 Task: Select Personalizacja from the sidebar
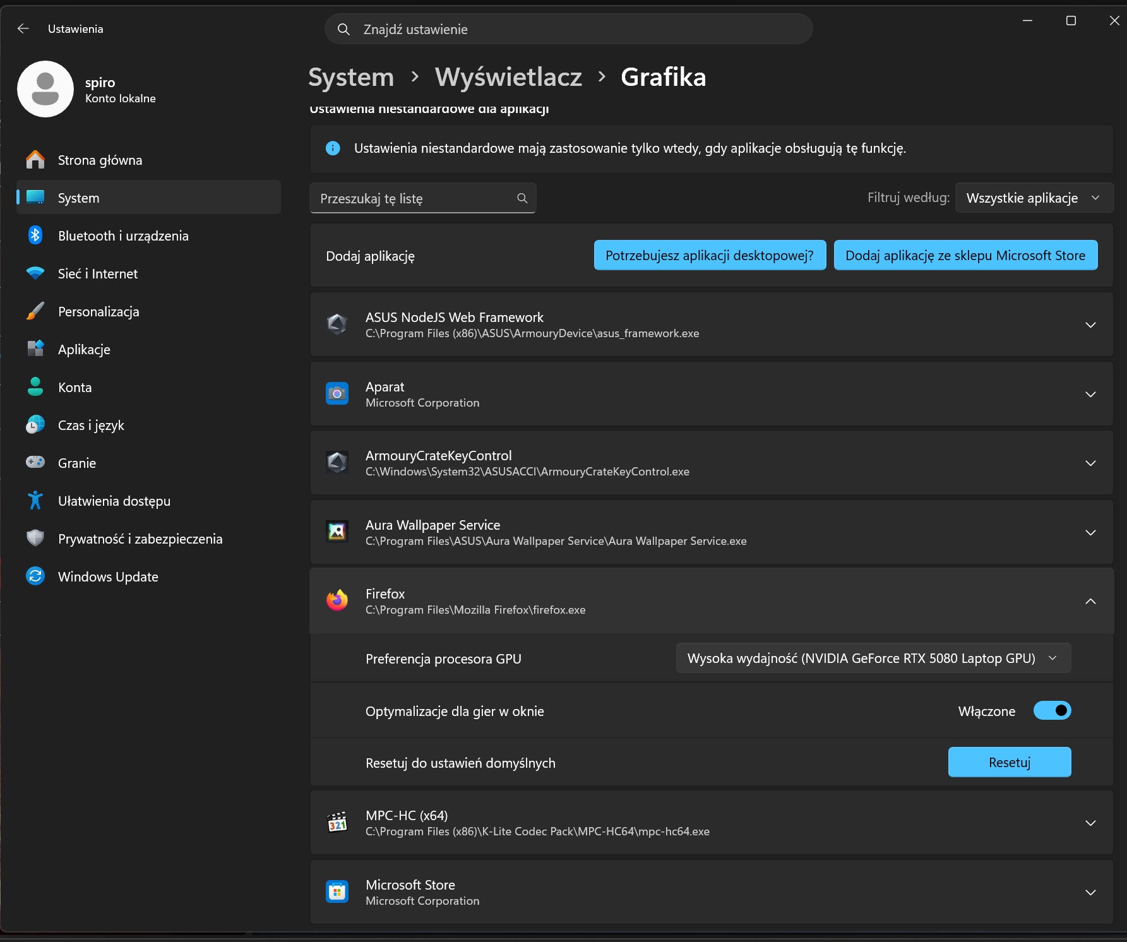pos(98,311)
